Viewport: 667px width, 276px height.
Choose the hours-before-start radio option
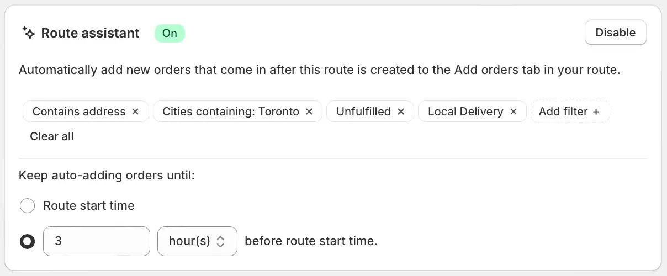[27, 241]
